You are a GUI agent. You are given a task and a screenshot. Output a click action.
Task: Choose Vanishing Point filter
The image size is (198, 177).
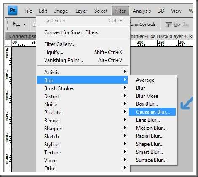point(83,60)
